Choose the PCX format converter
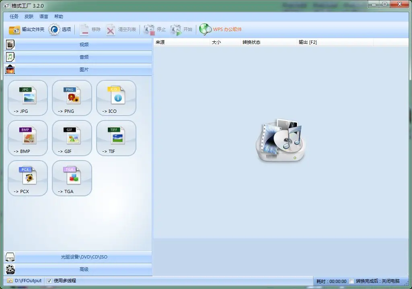The width and height of the screenshot is (412, 289). 28,178
